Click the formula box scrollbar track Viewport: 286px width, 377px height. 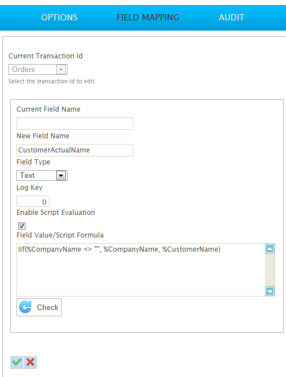270,270
